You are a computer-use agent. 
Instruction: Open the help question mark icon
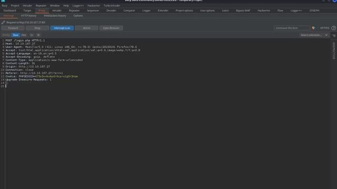333,28
